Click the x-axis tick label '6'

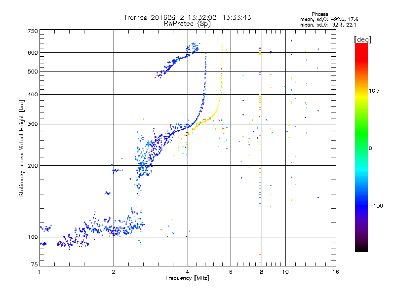click(x=231, y=272)
